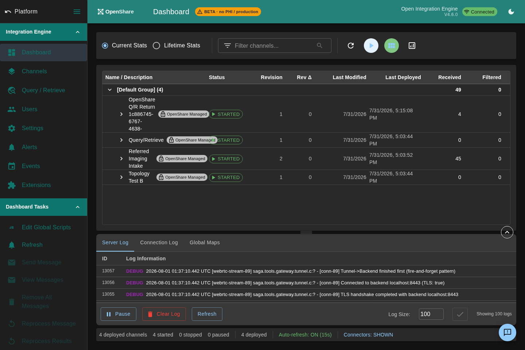The width and height of the screenshot is (525, 350).
Task: Click STARTED status of Topology Test B
Action: (x=226, y=178)
